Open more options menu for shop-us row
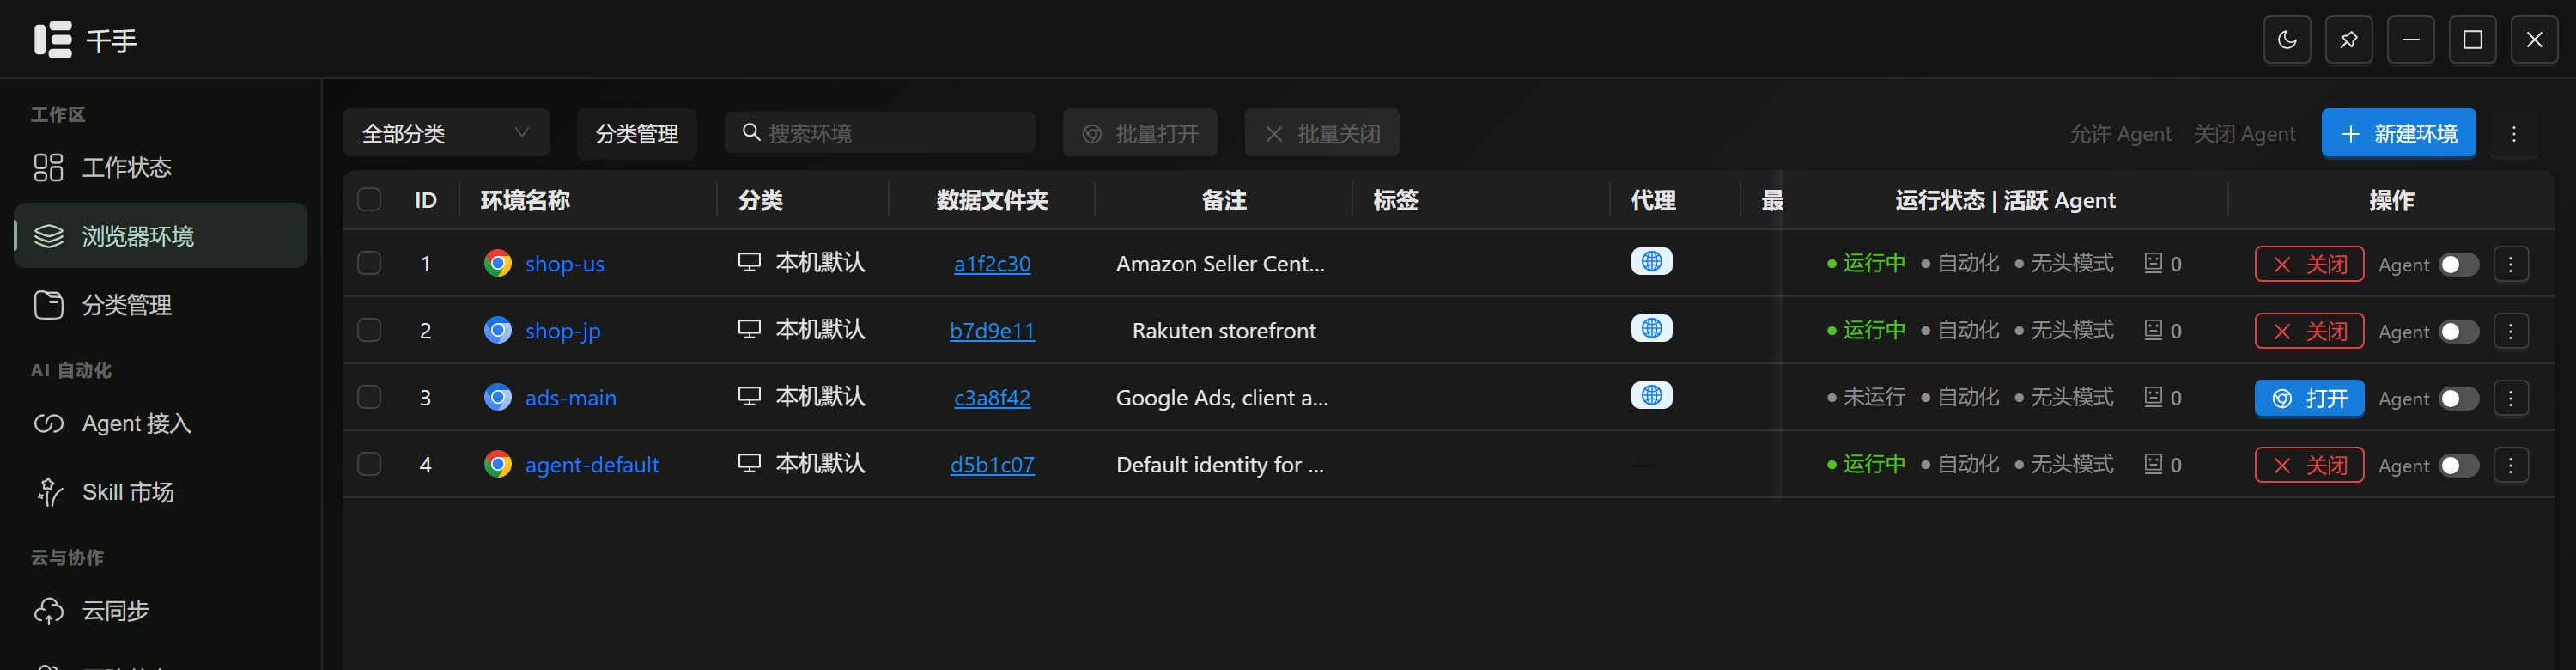Viewport: 2576px width, 670px height. [x=2511, y=264]
